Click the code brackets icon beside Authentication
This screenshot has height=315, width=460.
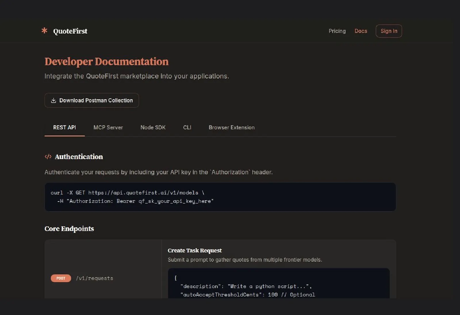(48, 157)
